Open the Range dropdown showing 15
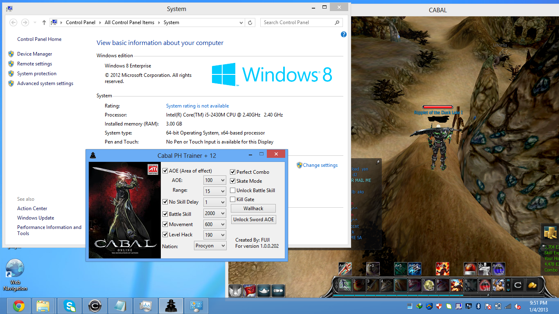Screen dimensions: 559x314 pyautogui.click(x=215, y=191)
